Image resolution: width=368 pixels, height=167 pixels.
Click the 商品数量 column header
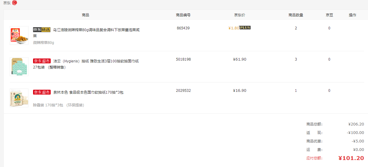point(296,15)
